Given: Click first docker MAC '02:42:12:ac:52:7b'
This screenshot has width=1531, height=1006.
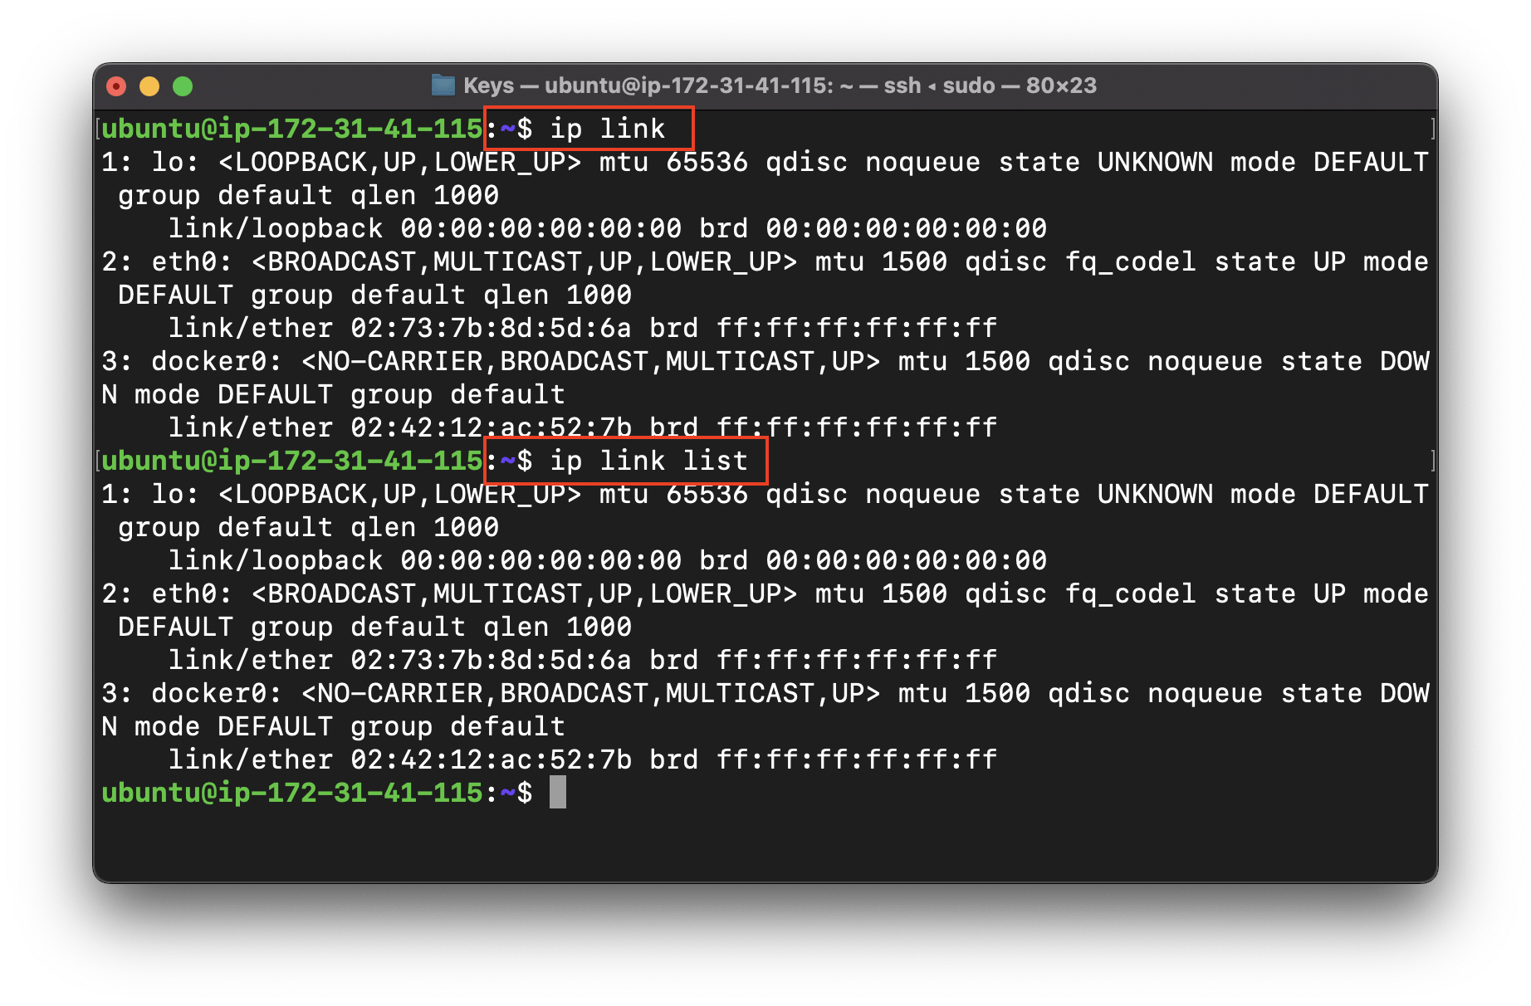Looking at the screenshot, I should point(492,427).
